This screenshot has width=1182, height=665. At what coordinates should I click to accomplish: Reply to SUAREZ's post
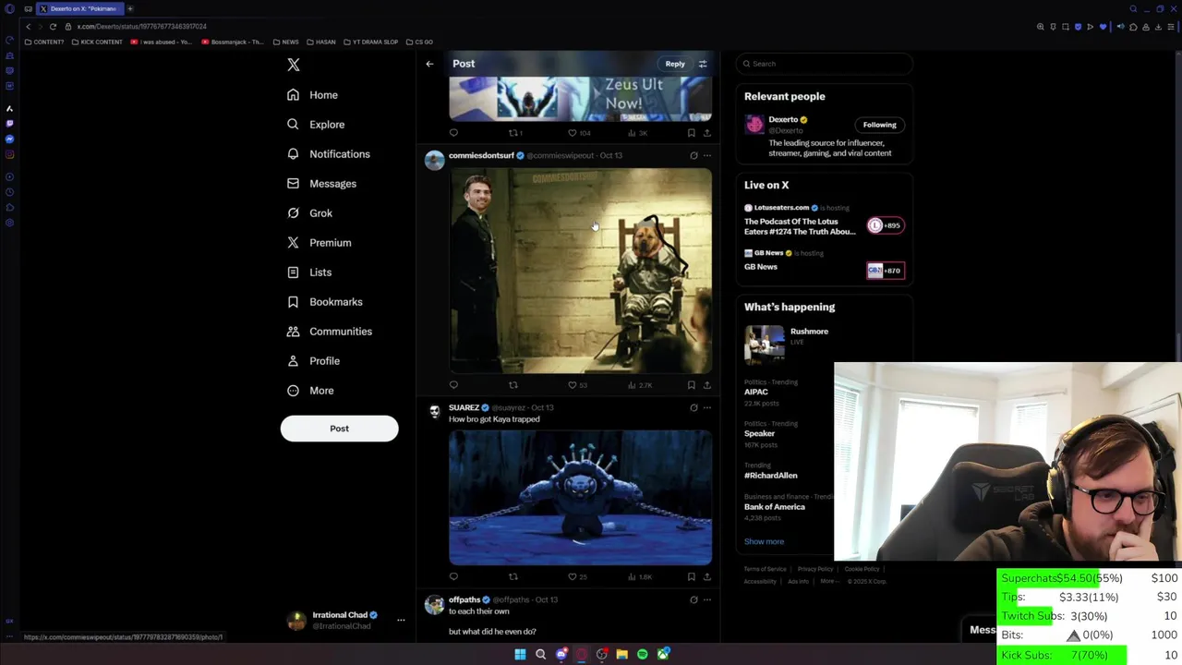point(453,577)
